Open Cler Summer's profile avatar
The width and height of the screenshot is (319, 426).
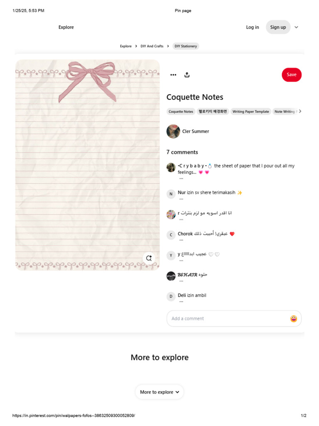(x=173, y=131)
